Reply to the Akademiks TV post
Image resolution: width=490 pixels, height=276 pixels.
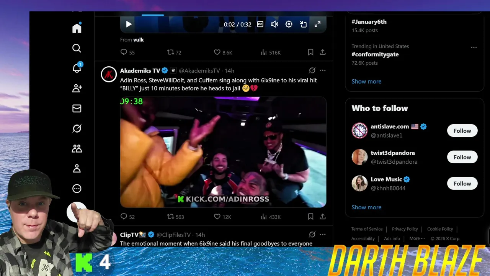click(127, 217)
